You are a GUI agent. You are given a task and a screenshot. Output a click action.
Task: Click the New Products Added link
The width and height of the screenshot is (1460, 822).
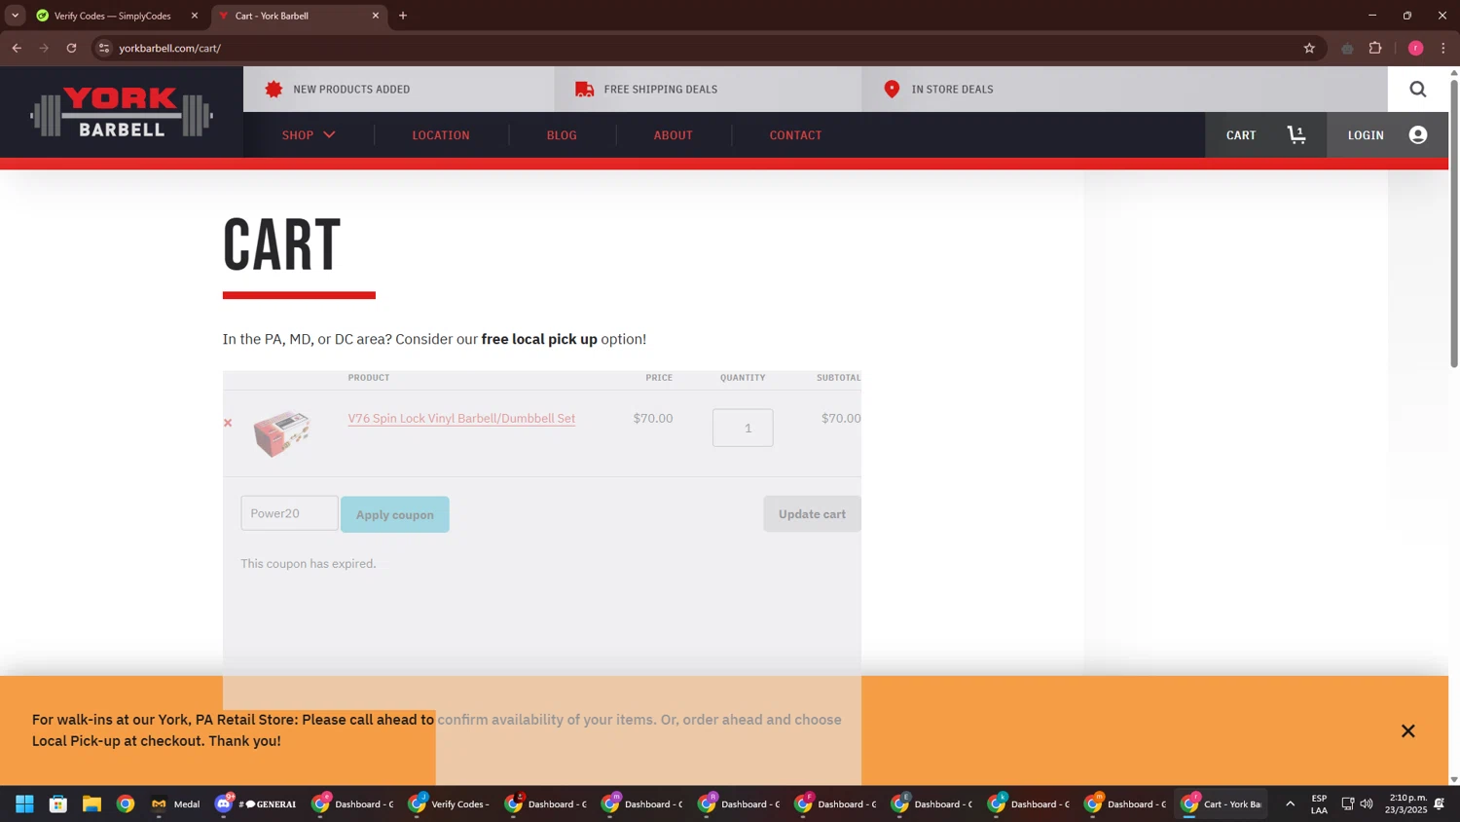(351, 90)
